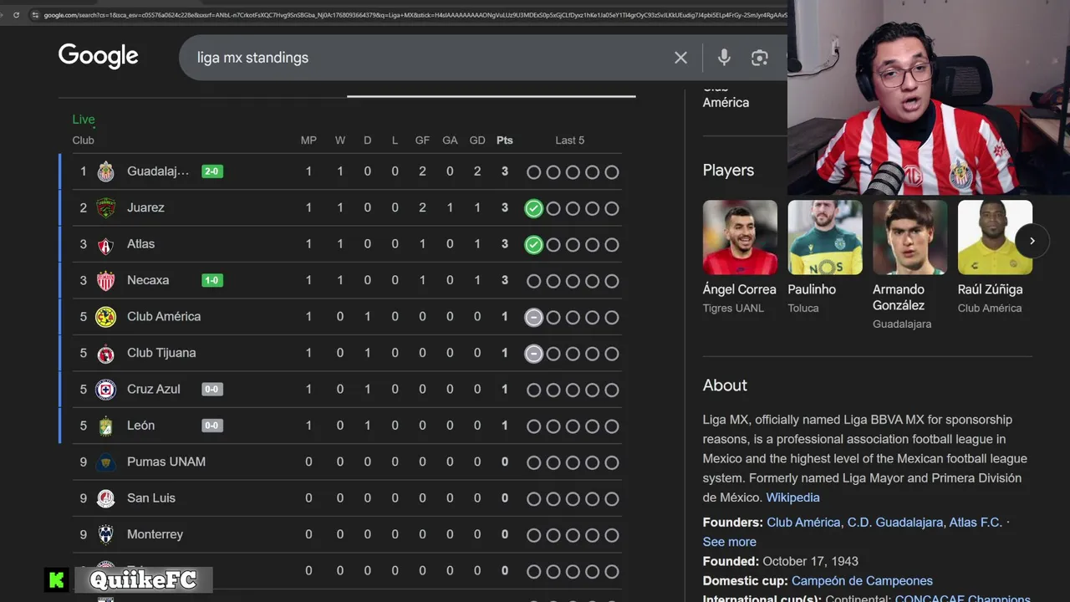
Task: Click Club América text above Players
Action: pos(726,95)
